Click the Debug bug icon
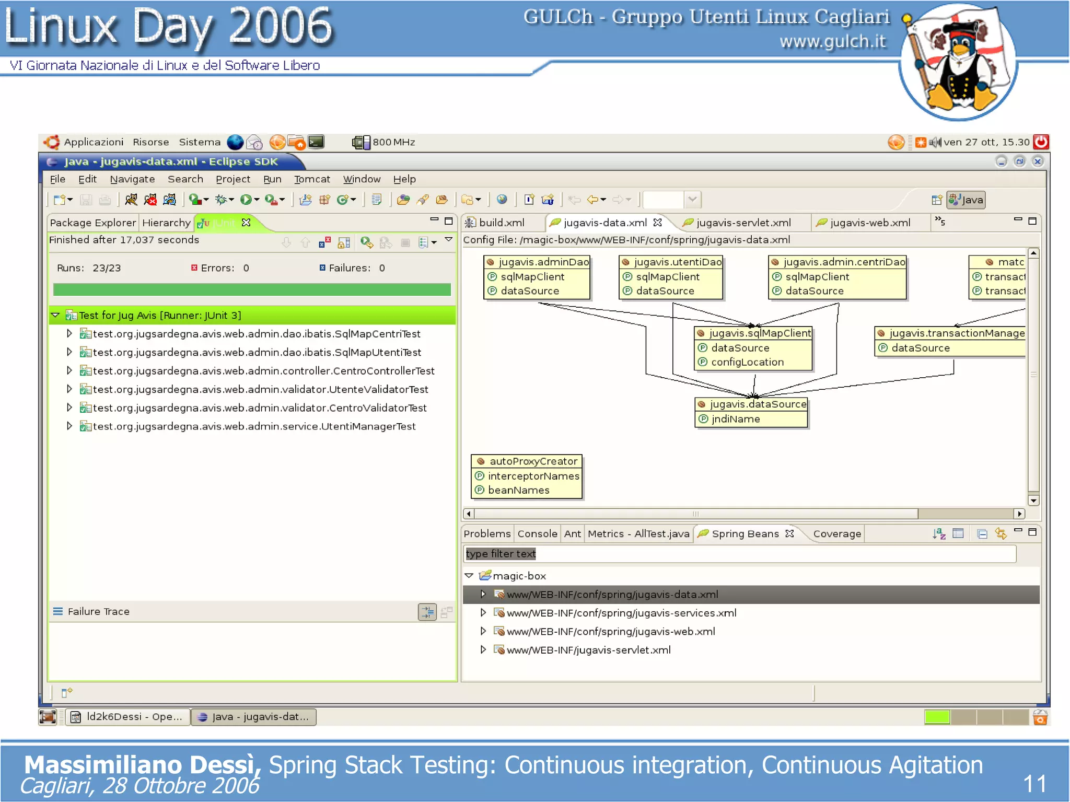 pos(221,200)
